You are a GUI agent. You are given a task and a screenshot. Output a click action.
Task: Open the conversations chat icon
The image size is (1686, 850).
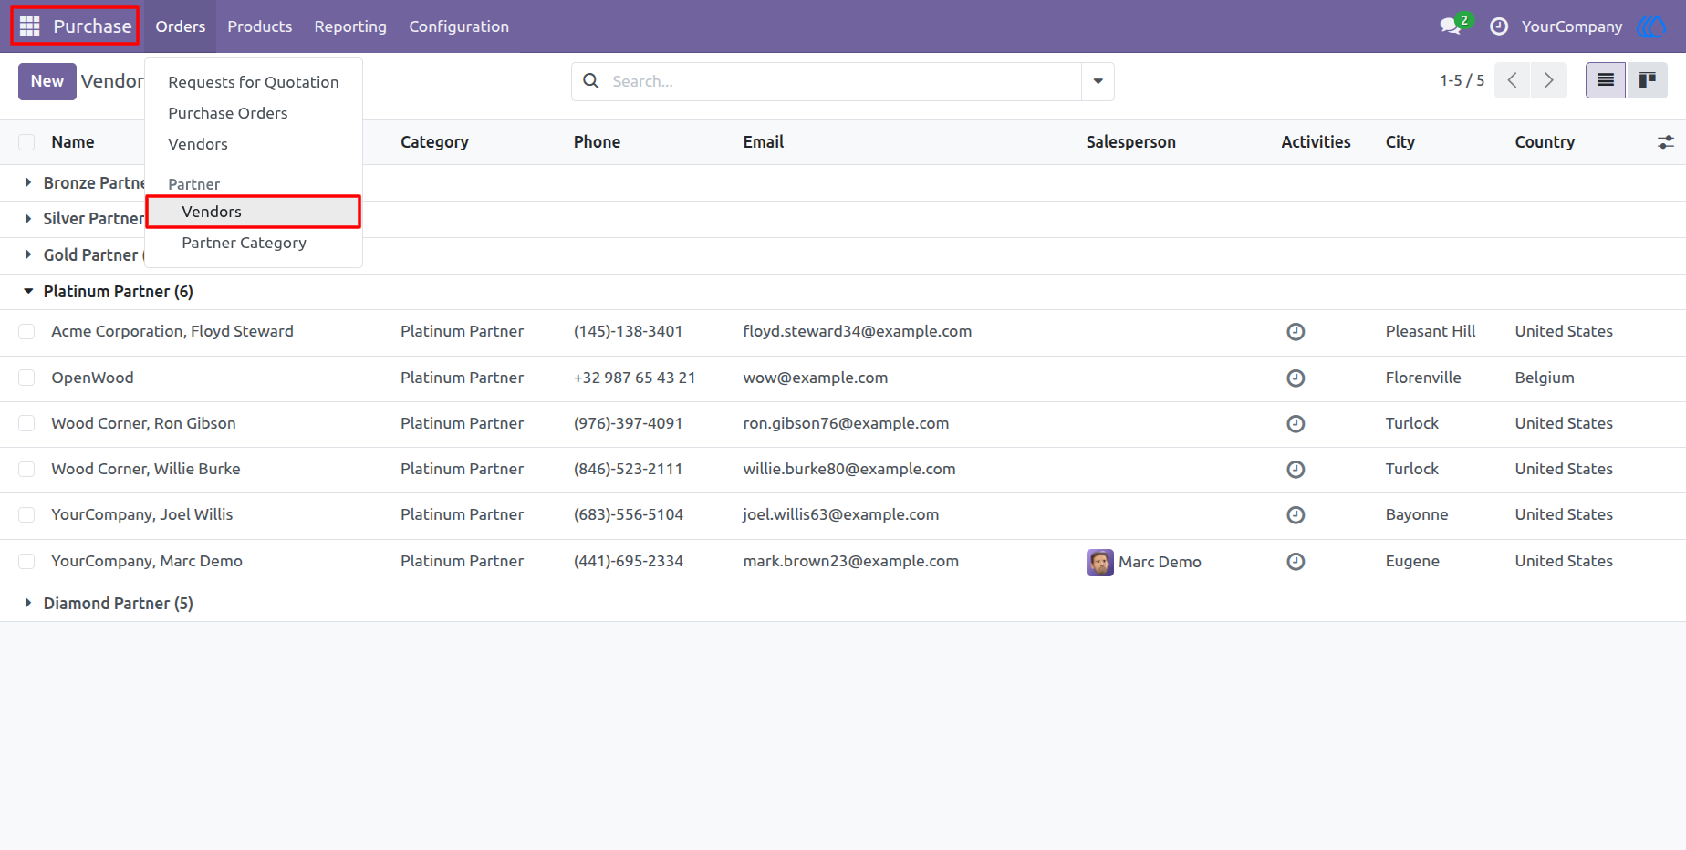click(1451, 26)
